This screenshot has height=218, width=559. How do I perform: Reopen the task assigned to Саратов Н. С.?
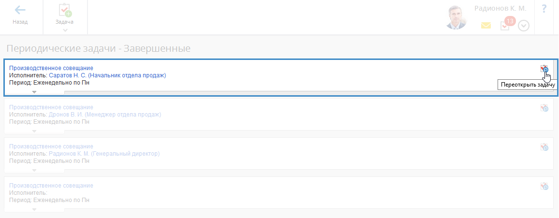click(544, 69)
